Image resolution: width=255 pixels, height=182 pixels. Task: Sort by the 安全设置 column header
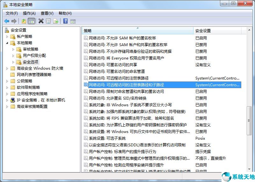217,31
